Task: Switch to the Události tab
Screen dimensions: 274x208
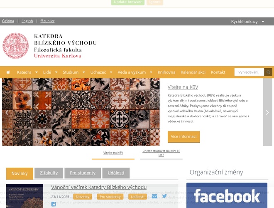Action: coord(116,173)
